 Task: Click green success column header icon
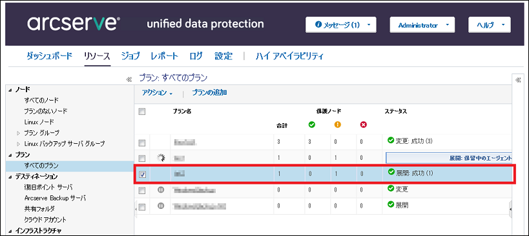point(312,125)
